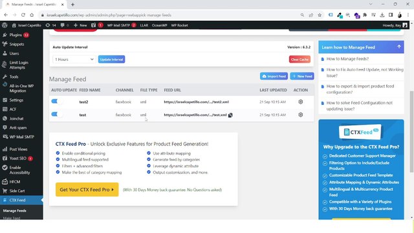
Task: Toggle auto update for test feed
Action: tap(57, 114)
